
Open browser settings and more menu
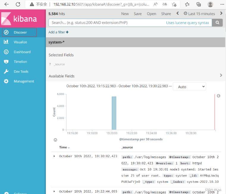click(222, 4)
